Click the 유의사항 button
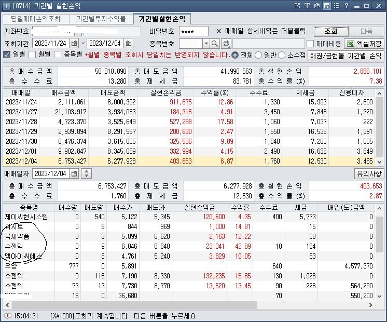 click(369, 173)
